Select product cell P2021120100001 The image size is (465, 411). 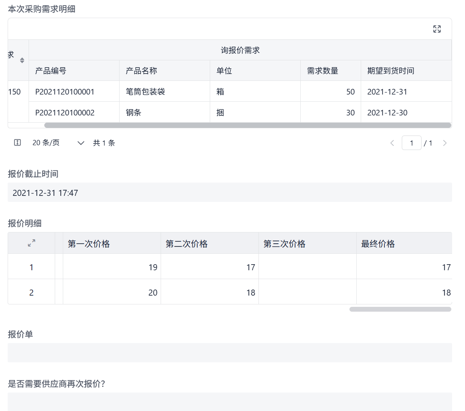click(65, 92)
